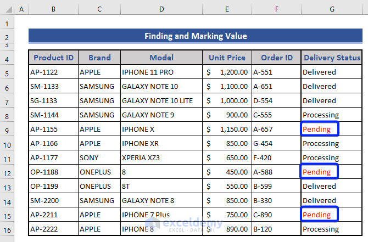Select cell XPERIA XZ3
This screenshot has width=368, height=242.
pos(161,157)
